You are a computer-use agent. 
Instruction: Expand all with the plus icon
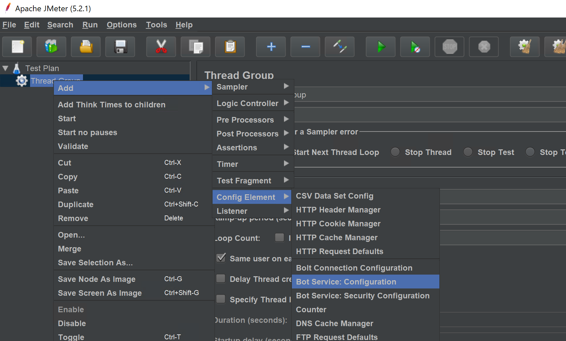point(271,47)
